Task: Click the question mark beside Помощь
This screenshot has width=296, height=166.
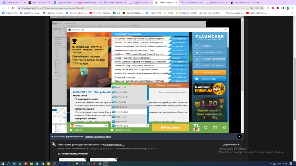Action: tap(197, 46)
